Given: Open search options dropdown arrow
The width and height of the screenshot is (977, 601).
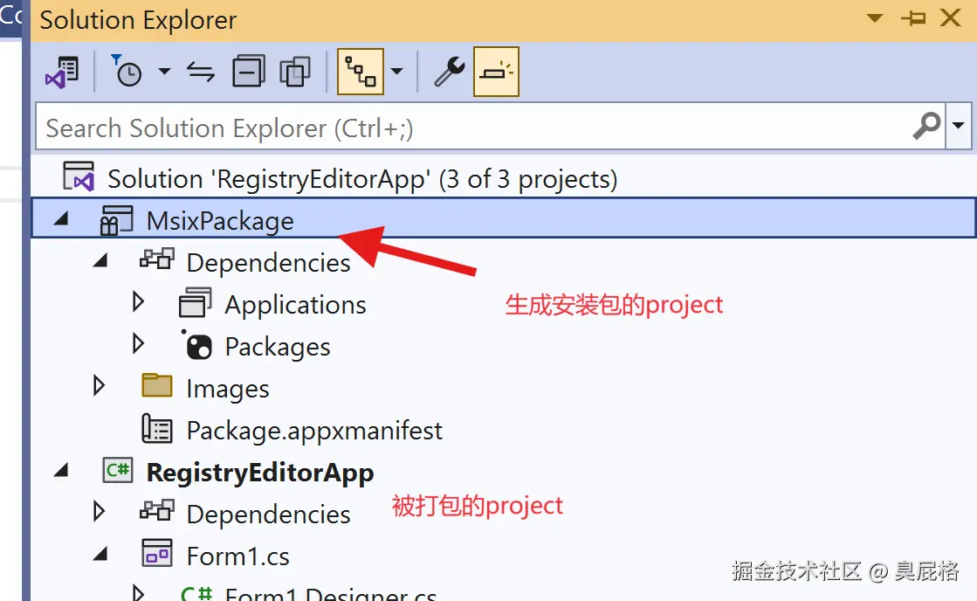Looking at the screenshot, I should coord(959,127).
